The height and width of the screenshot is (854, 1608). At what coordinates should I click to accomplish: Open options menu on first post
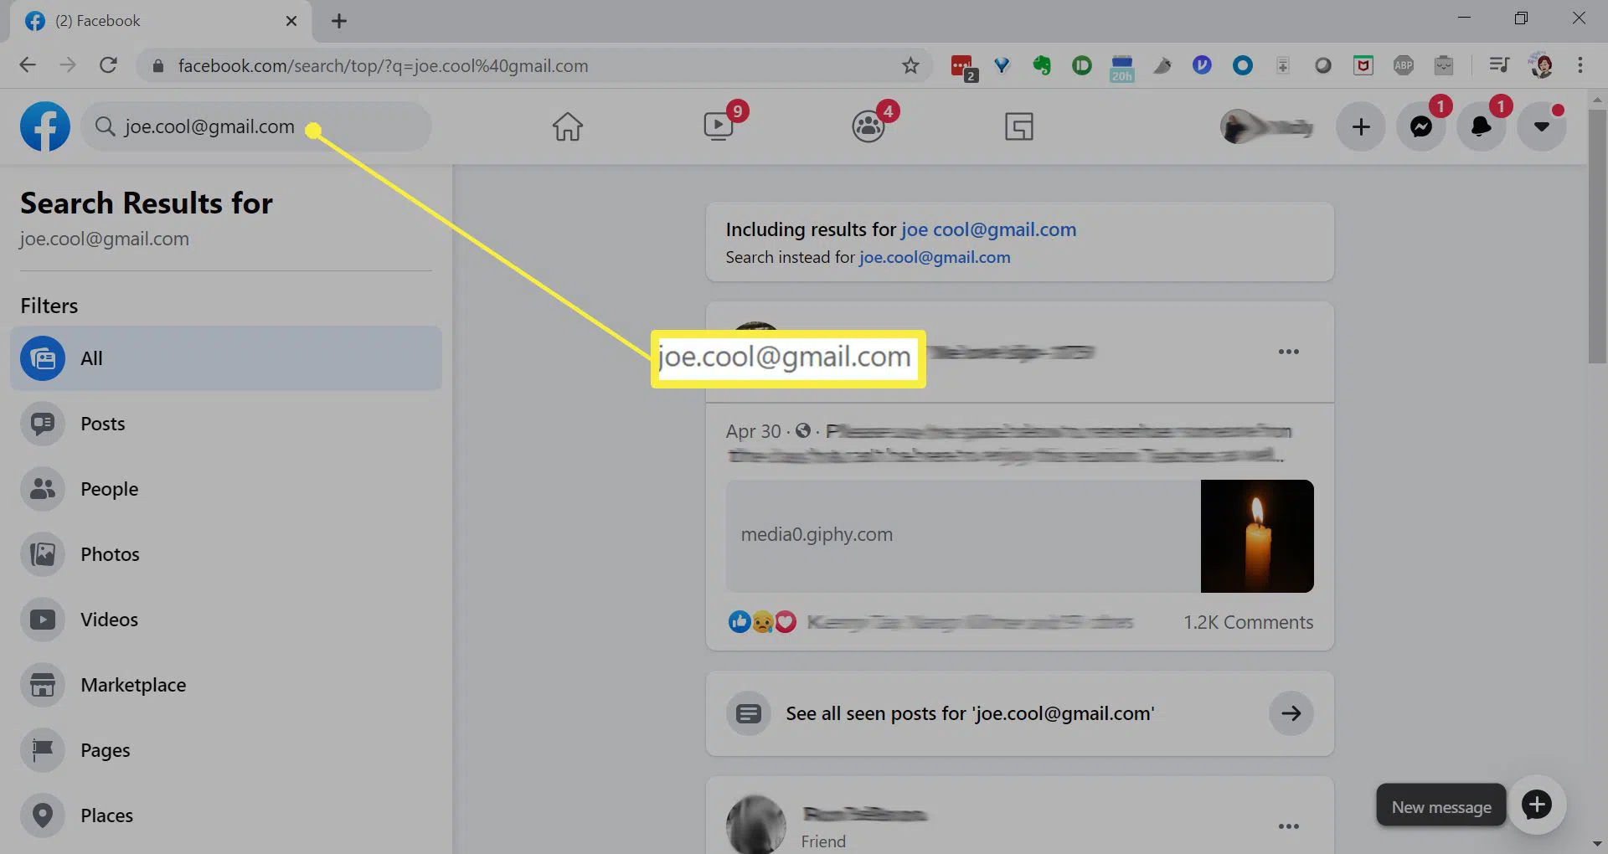click(1289, 352)
